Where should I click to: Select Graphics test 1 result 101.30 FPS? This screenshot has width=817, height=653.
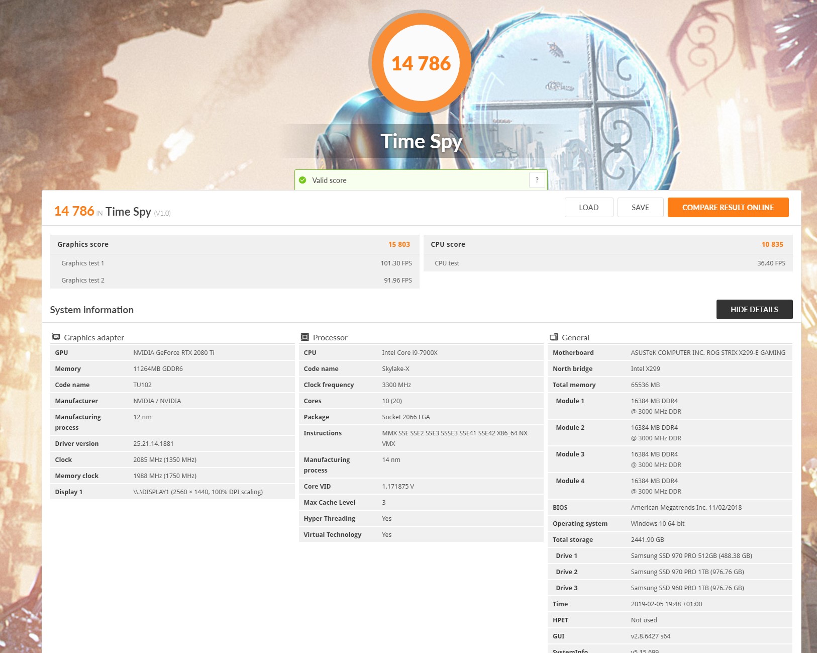point(396,263)
